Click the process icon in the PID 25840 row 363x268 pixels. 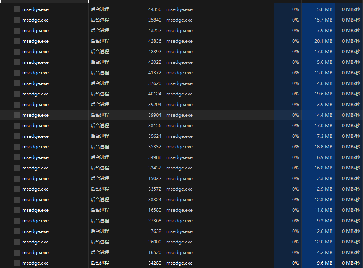pyautogui.click(x=17, y=20)
